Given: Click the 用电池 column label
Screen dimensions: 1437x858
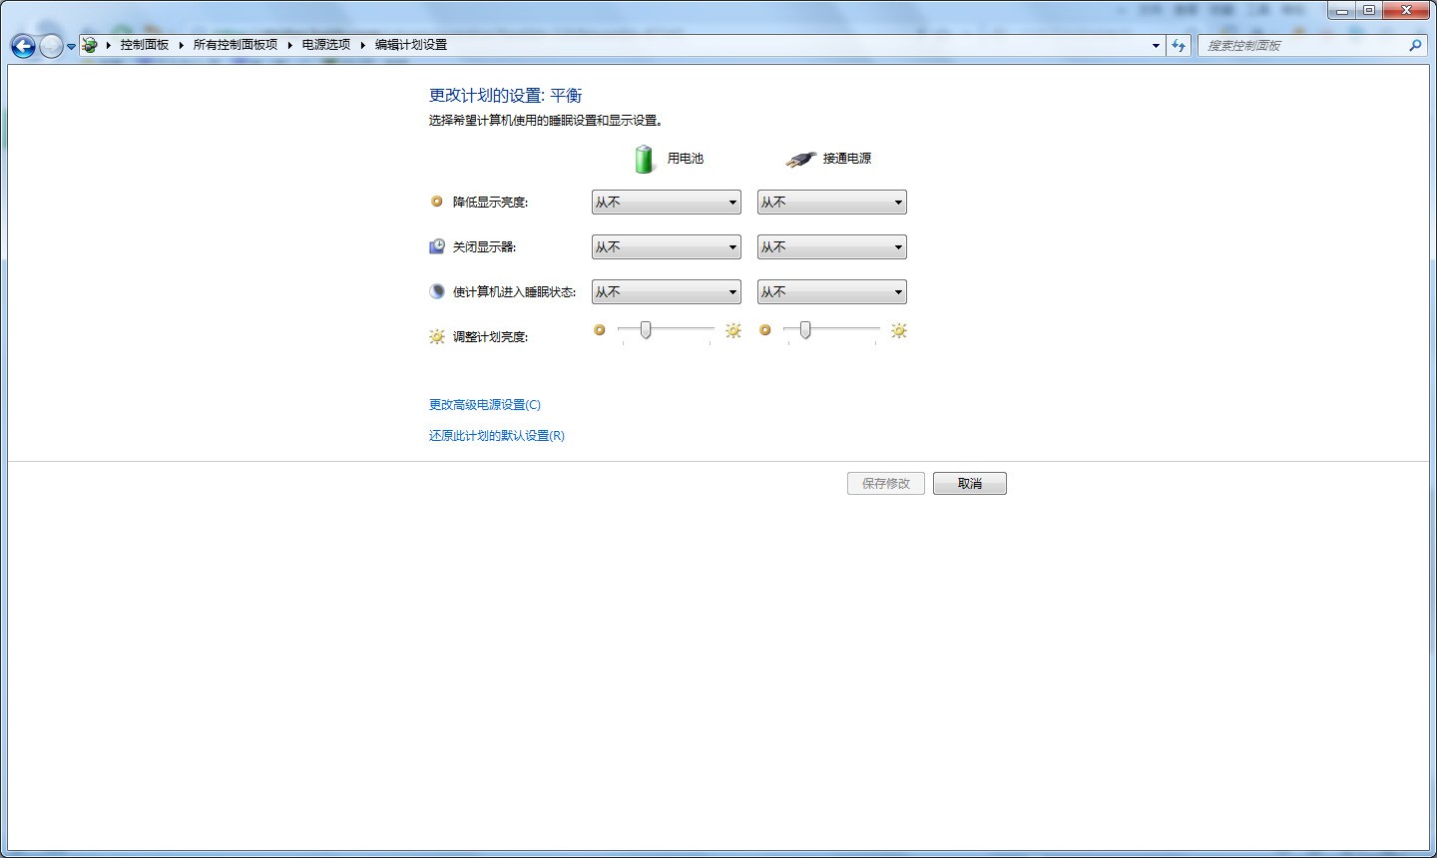Looking at the screenshot, I should pyautogui.click(x=686, y=159).
